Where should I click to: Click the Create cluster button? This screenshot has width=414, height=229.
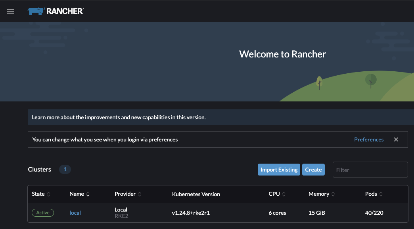pos(313,170)
